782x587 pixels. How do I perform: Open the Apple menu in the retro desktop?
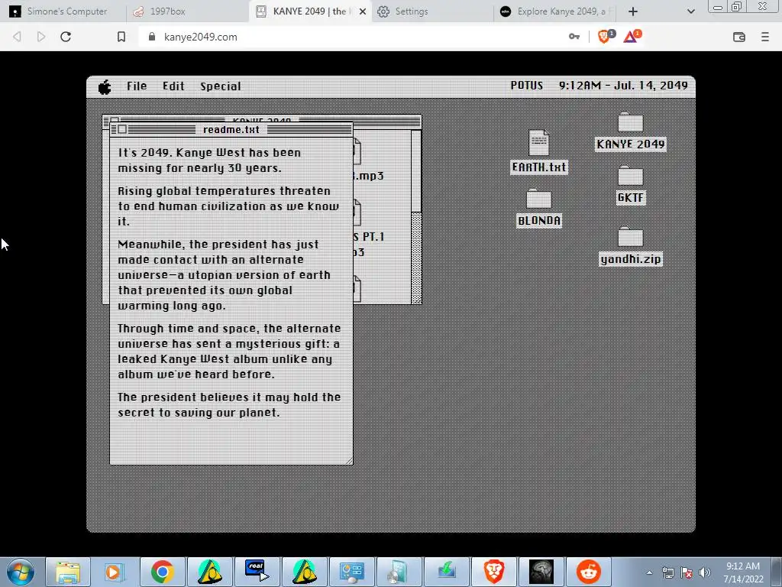104,87
